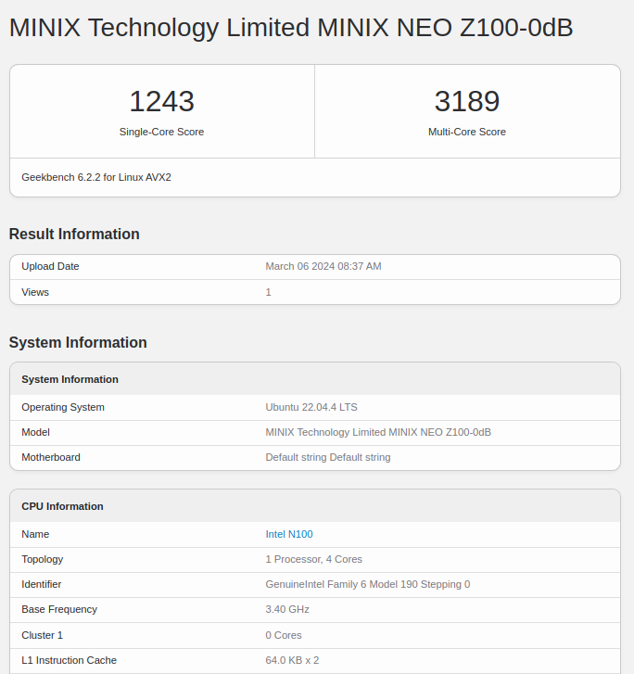Click the Upload Date label
This screenshot has width=634, height=674.
pyautogui.click(x=50, y=266)
